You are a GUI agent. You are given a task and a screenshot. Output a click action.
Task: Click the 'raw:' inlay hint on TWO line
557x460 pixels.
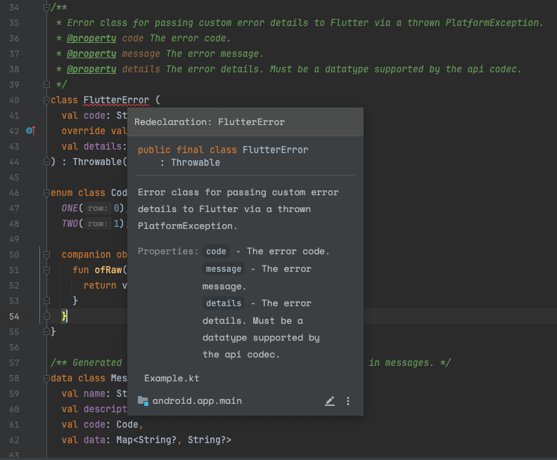click(x=98, y=223)
